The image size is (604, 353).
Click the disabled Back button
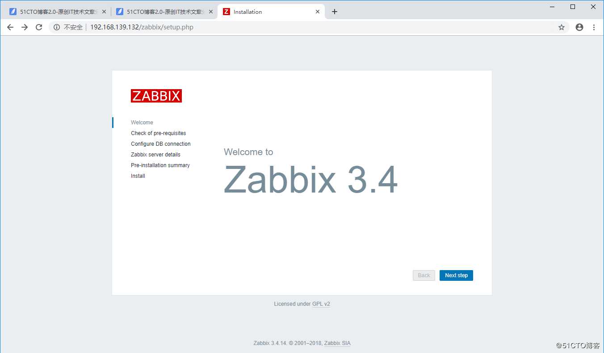pyautogui.click(x=424, y=275)
